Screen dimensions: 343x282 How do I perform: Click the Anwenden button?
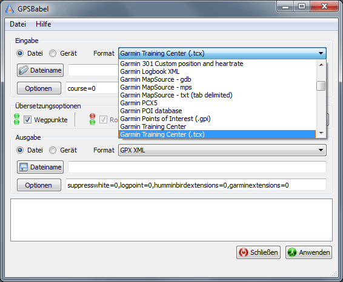pyautogui.click(x=308, y=252)
